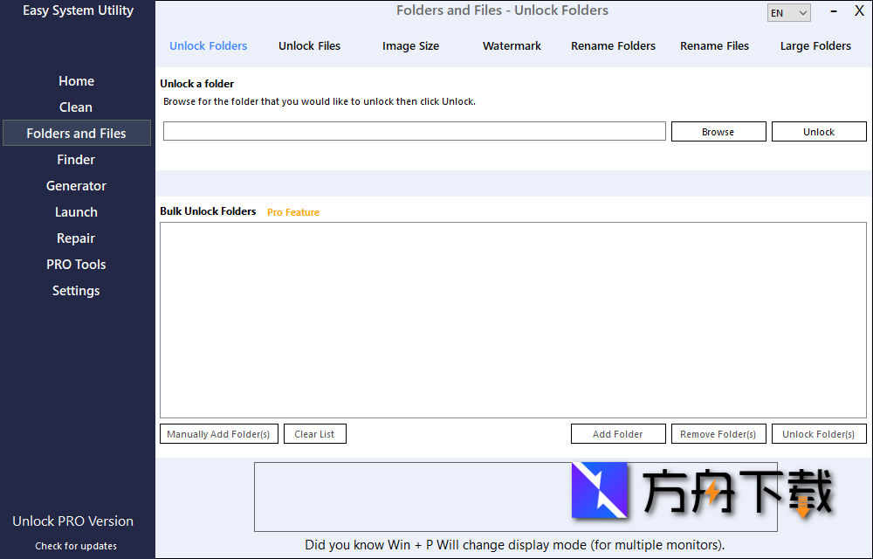Open the Image Size tool
The width and height of the screenshot is (873, 559).
click(410, 45)
